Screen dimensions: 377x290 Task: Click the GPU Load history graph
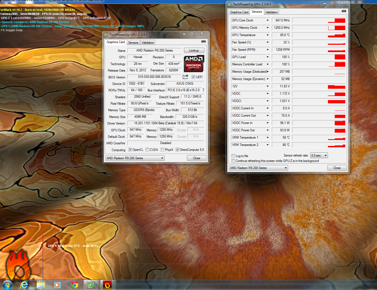319,57
